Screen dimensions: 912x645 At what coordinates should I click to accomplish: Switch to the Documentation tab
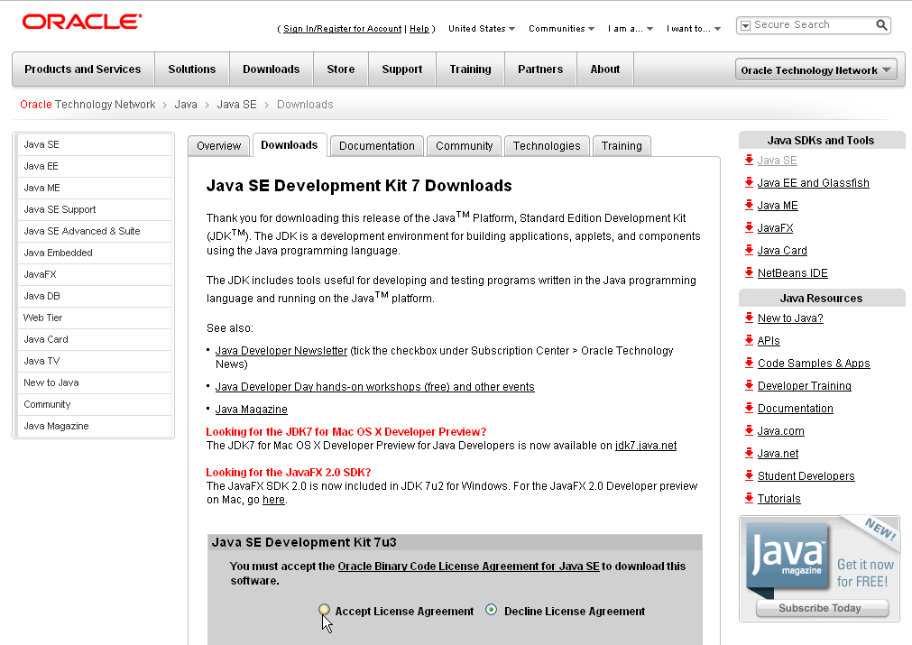click(377, 146)
